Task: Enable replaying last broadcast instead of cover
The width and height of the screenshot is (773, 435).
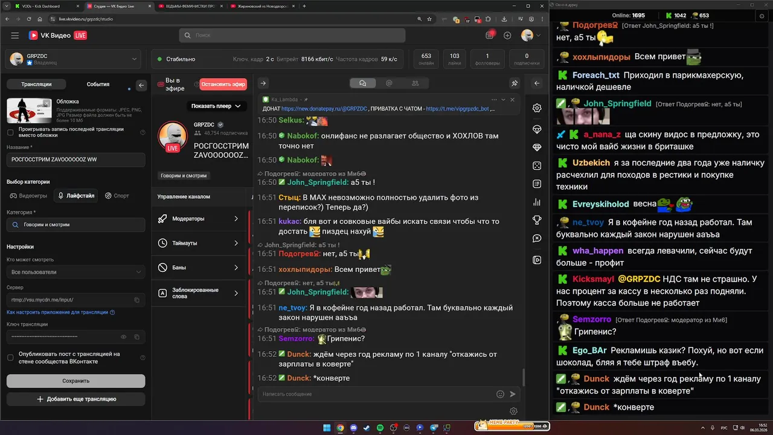Action: coord(10,132)
